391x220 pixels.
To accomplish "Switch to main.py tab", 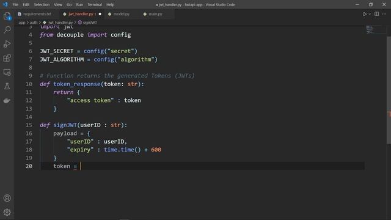I will point(155,14).
